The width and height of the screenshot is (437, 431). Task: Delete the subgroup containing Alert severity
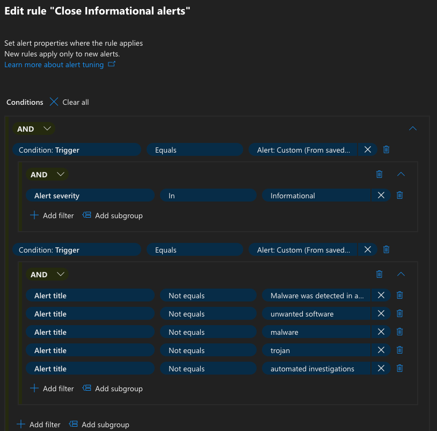point(380,174)
